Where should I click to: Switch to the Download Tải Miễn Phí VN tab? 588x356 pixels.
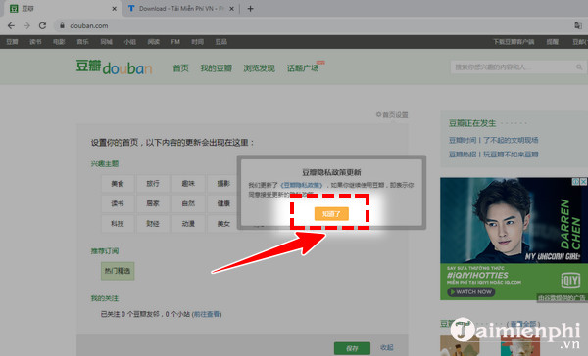[x=181, y=8]
